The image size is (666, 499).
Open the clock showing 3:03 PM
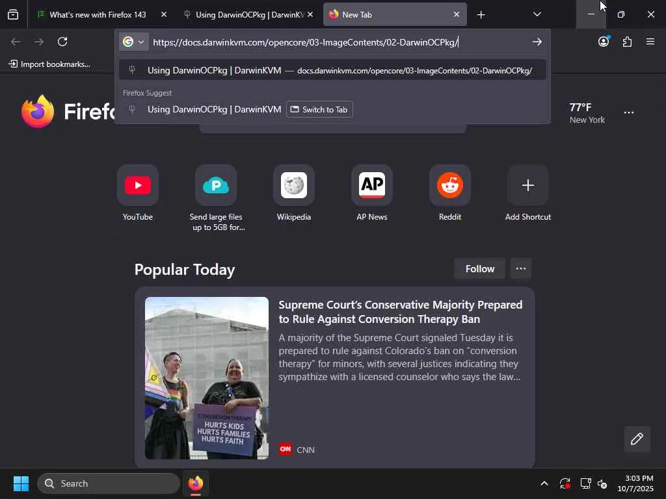[x=635, y=483]
